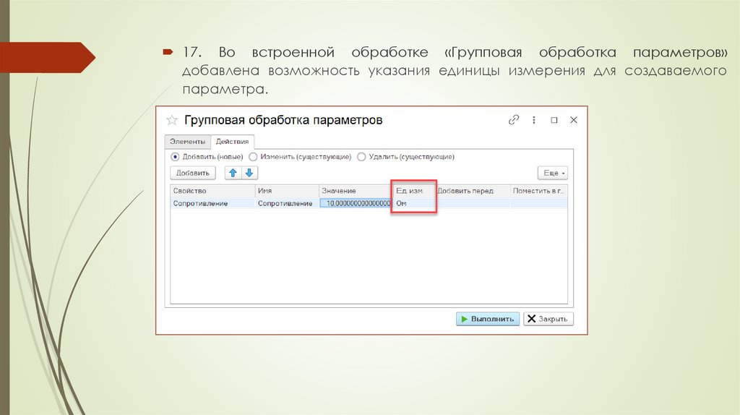
Task: Click the Закрыть button
Action: (548, 319)
